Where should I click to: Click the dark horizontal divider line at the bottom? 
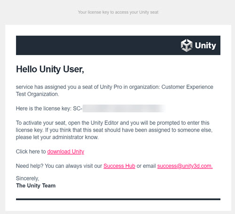[118, 199]
